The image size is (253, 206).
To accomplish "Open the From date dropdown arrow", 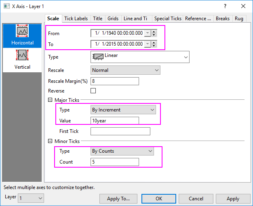I will (x=147, y=33).
